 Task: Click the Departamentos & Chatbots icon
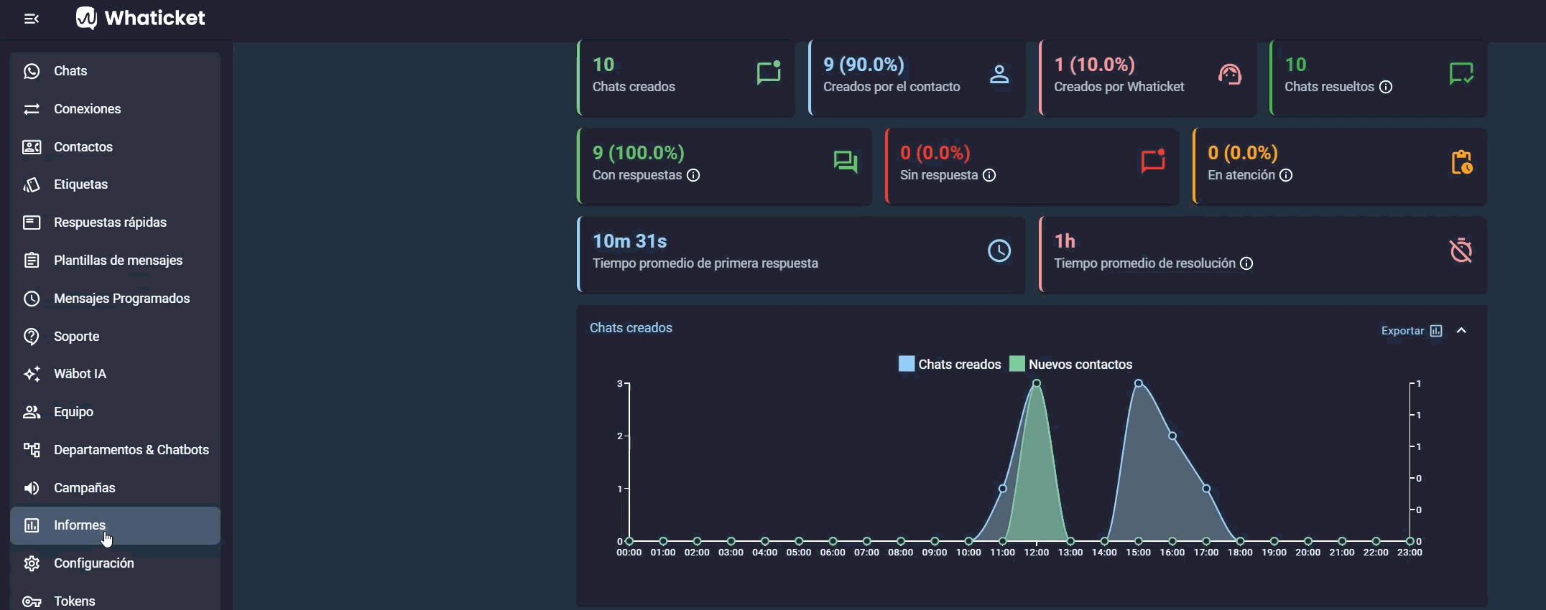(32, 450)
